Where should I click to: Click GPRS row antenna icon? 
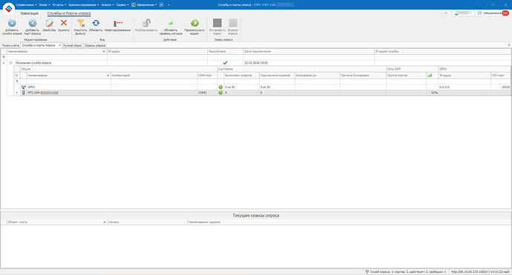point(24,87)
